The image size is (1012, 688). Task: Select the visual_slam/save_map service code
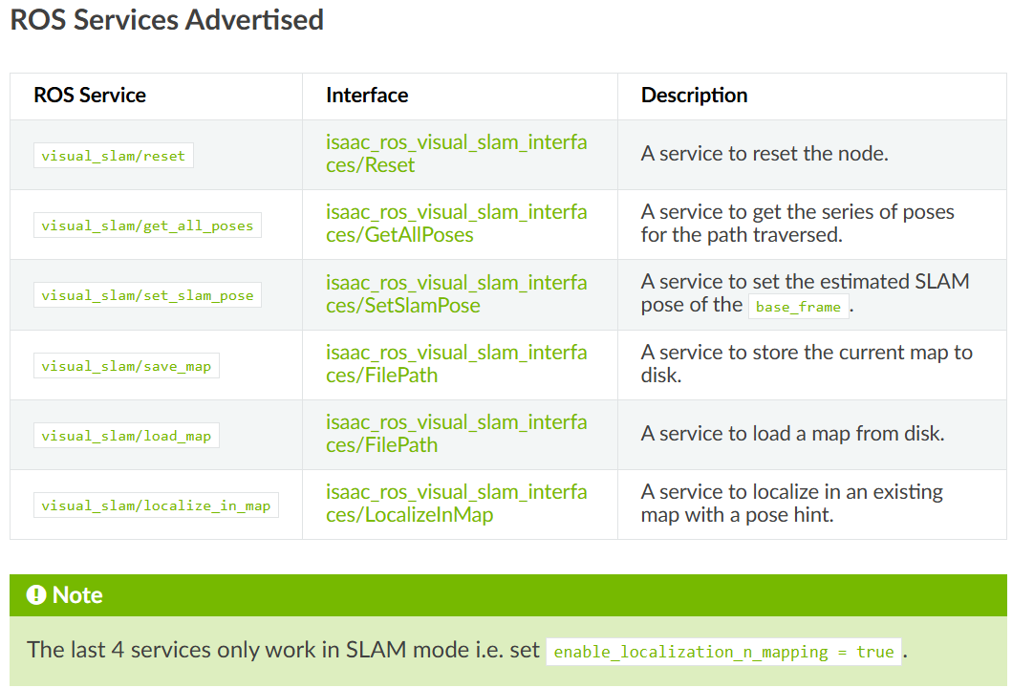[x=126, y=366]
